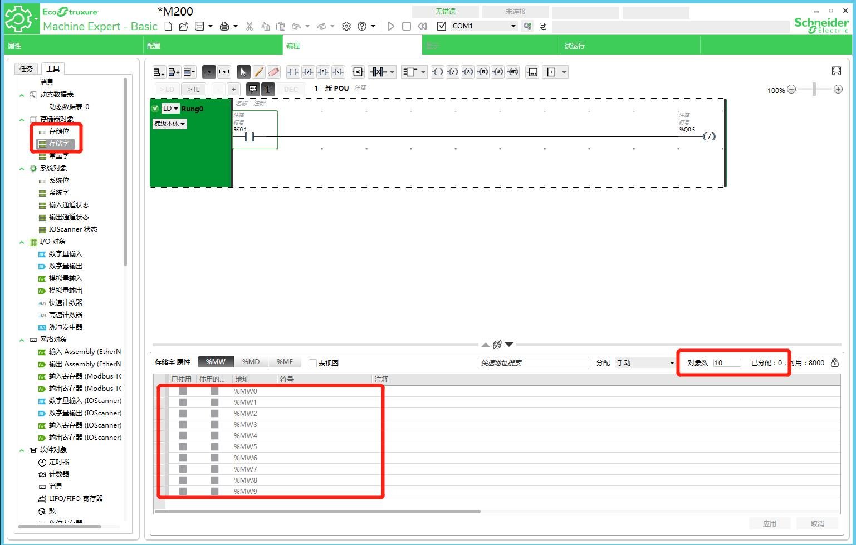Viewport: 856px width, 545px height.
Task: Start the controller with the play icon
Action: [x=390, y=26]
